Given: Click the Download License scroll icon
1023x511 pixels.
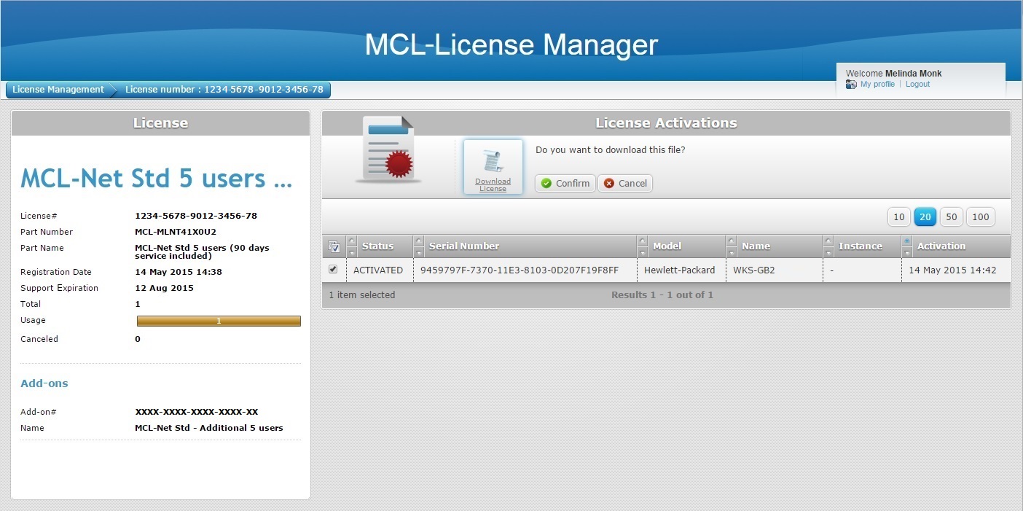Looking at the screenshot, I should point(493,162).
